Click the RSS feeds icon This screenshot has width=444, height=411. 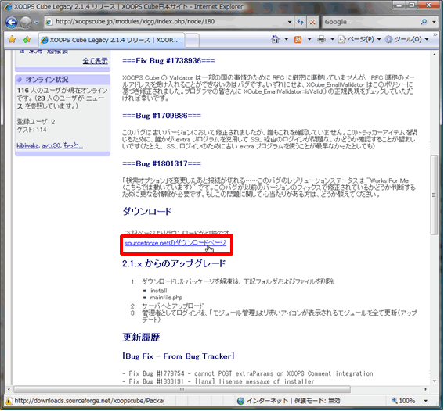298,40
